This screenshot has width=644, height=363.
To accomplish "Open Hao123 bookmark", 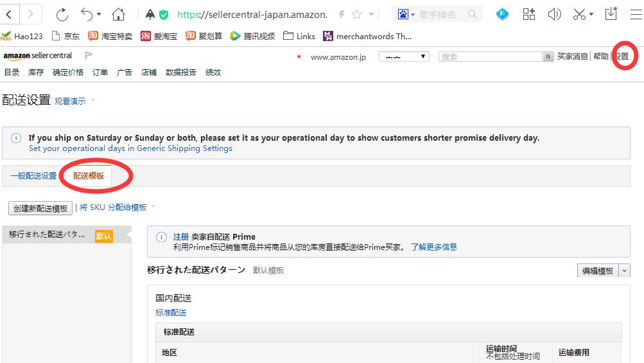I will tap(22, 36).
